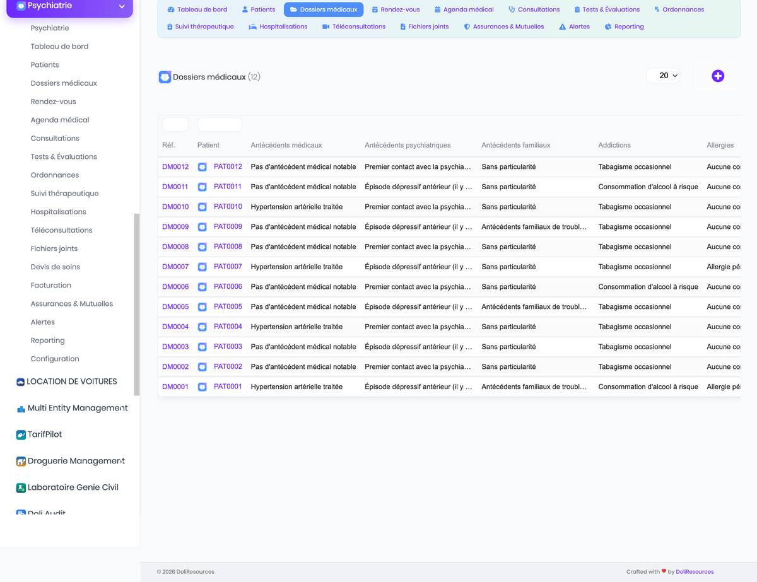The width and height of the screenshot is (757, 582).
Task: Click the patient icon next to PAT0003
Action: (x=202, y=347)
